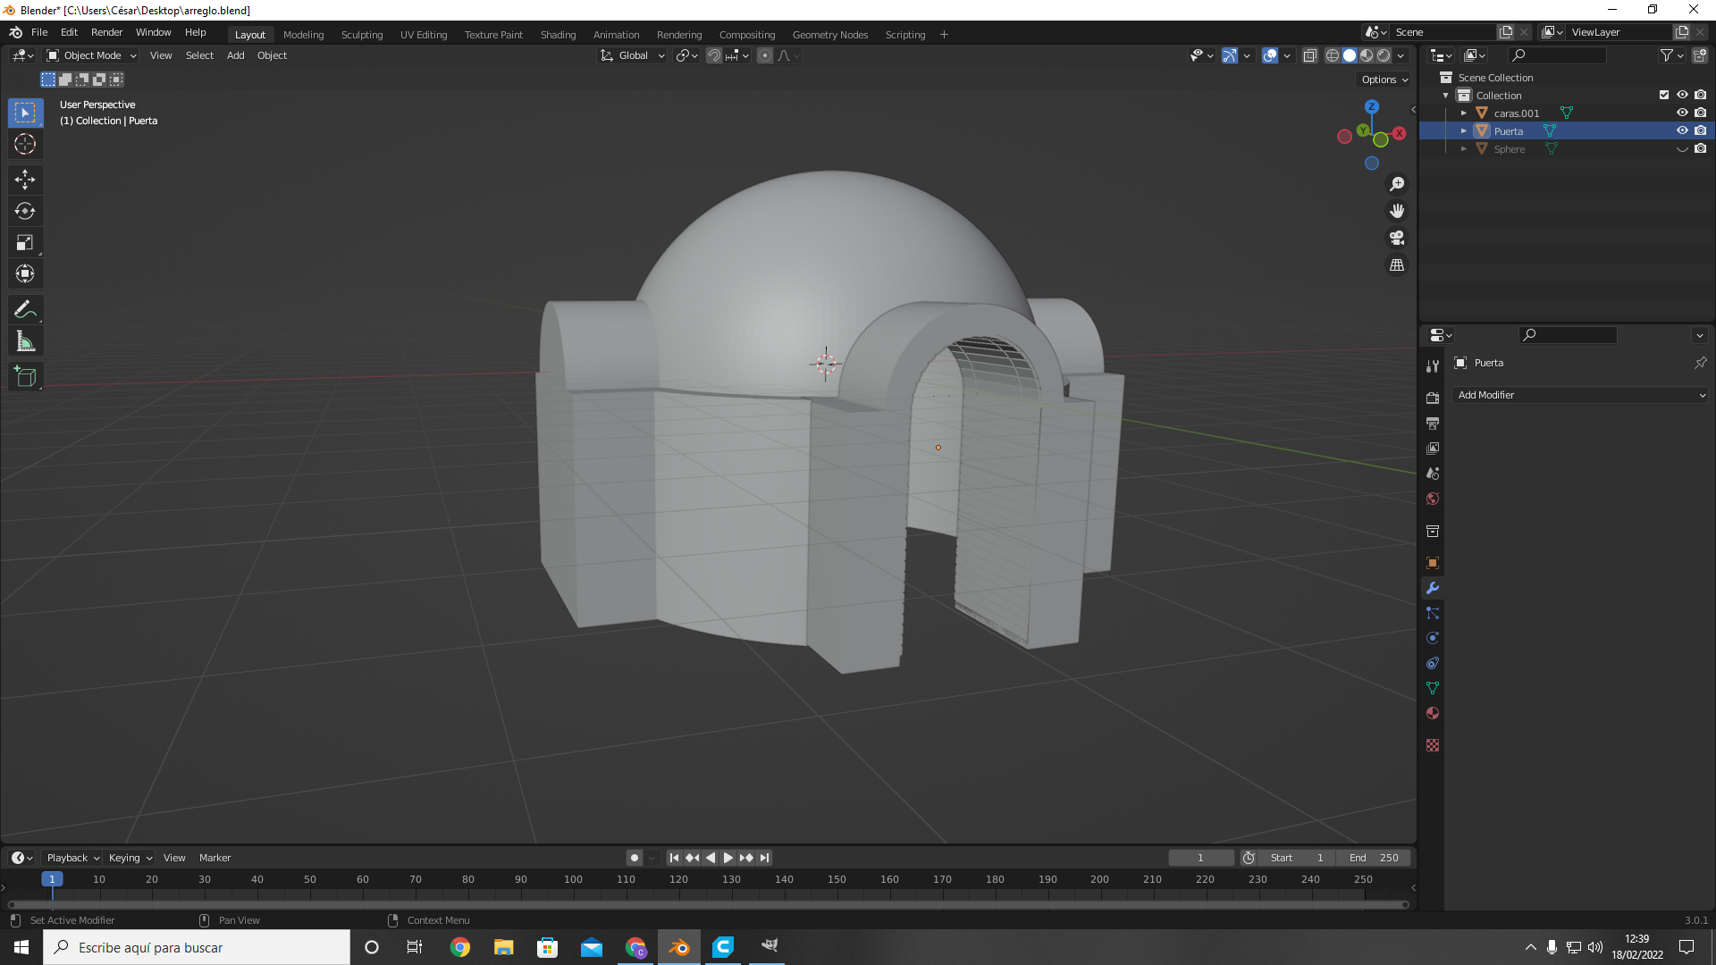Open Object Data properties green triangle icon
The image size is (1716, 965).
pos(1433,688)
